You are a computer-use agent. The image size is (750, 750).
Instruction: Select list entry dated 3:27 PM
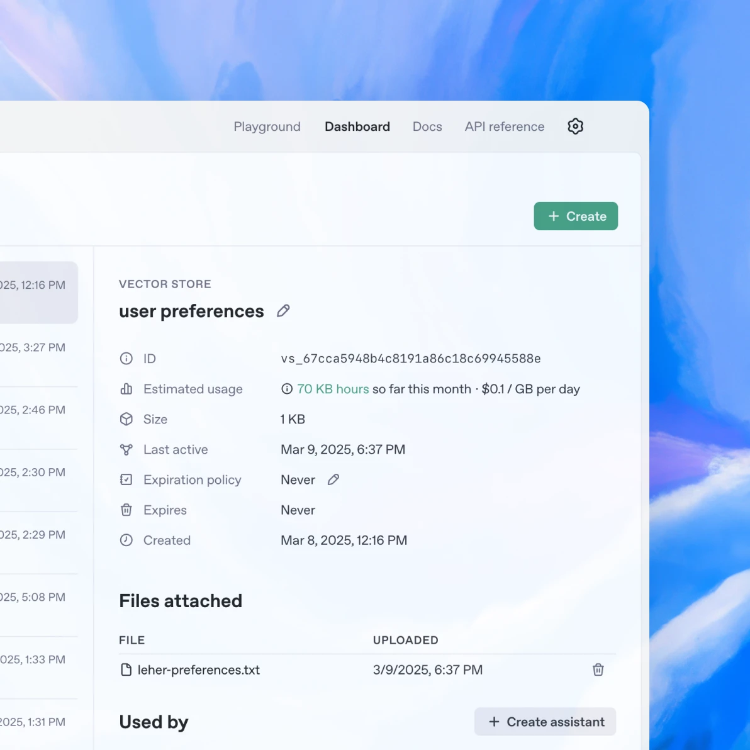pos(39,355)
